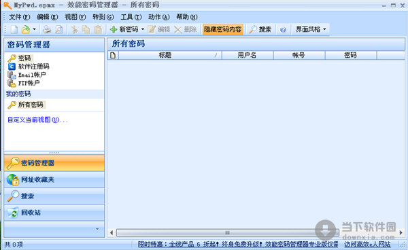This screenshot has height=250, width=408.
Task: Expand the open file dropdown arrow
Action: click(x=35, y=29)
